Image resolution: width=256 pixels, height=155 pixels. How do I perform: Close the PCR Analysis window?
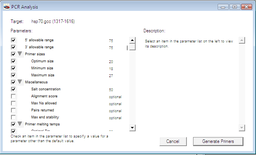[x=247, y=7]
